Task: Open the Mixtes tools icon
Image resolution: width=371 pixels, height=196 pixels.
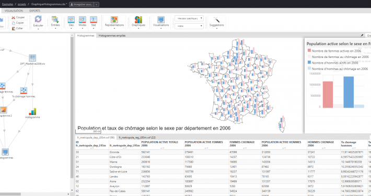Action: pyautogui.click(x=83, y=20)
